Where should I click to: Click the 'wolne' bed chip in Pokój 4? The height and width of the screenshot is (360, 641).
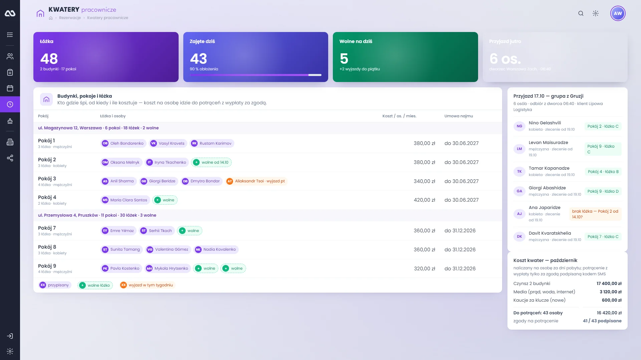tap(165, 200)
